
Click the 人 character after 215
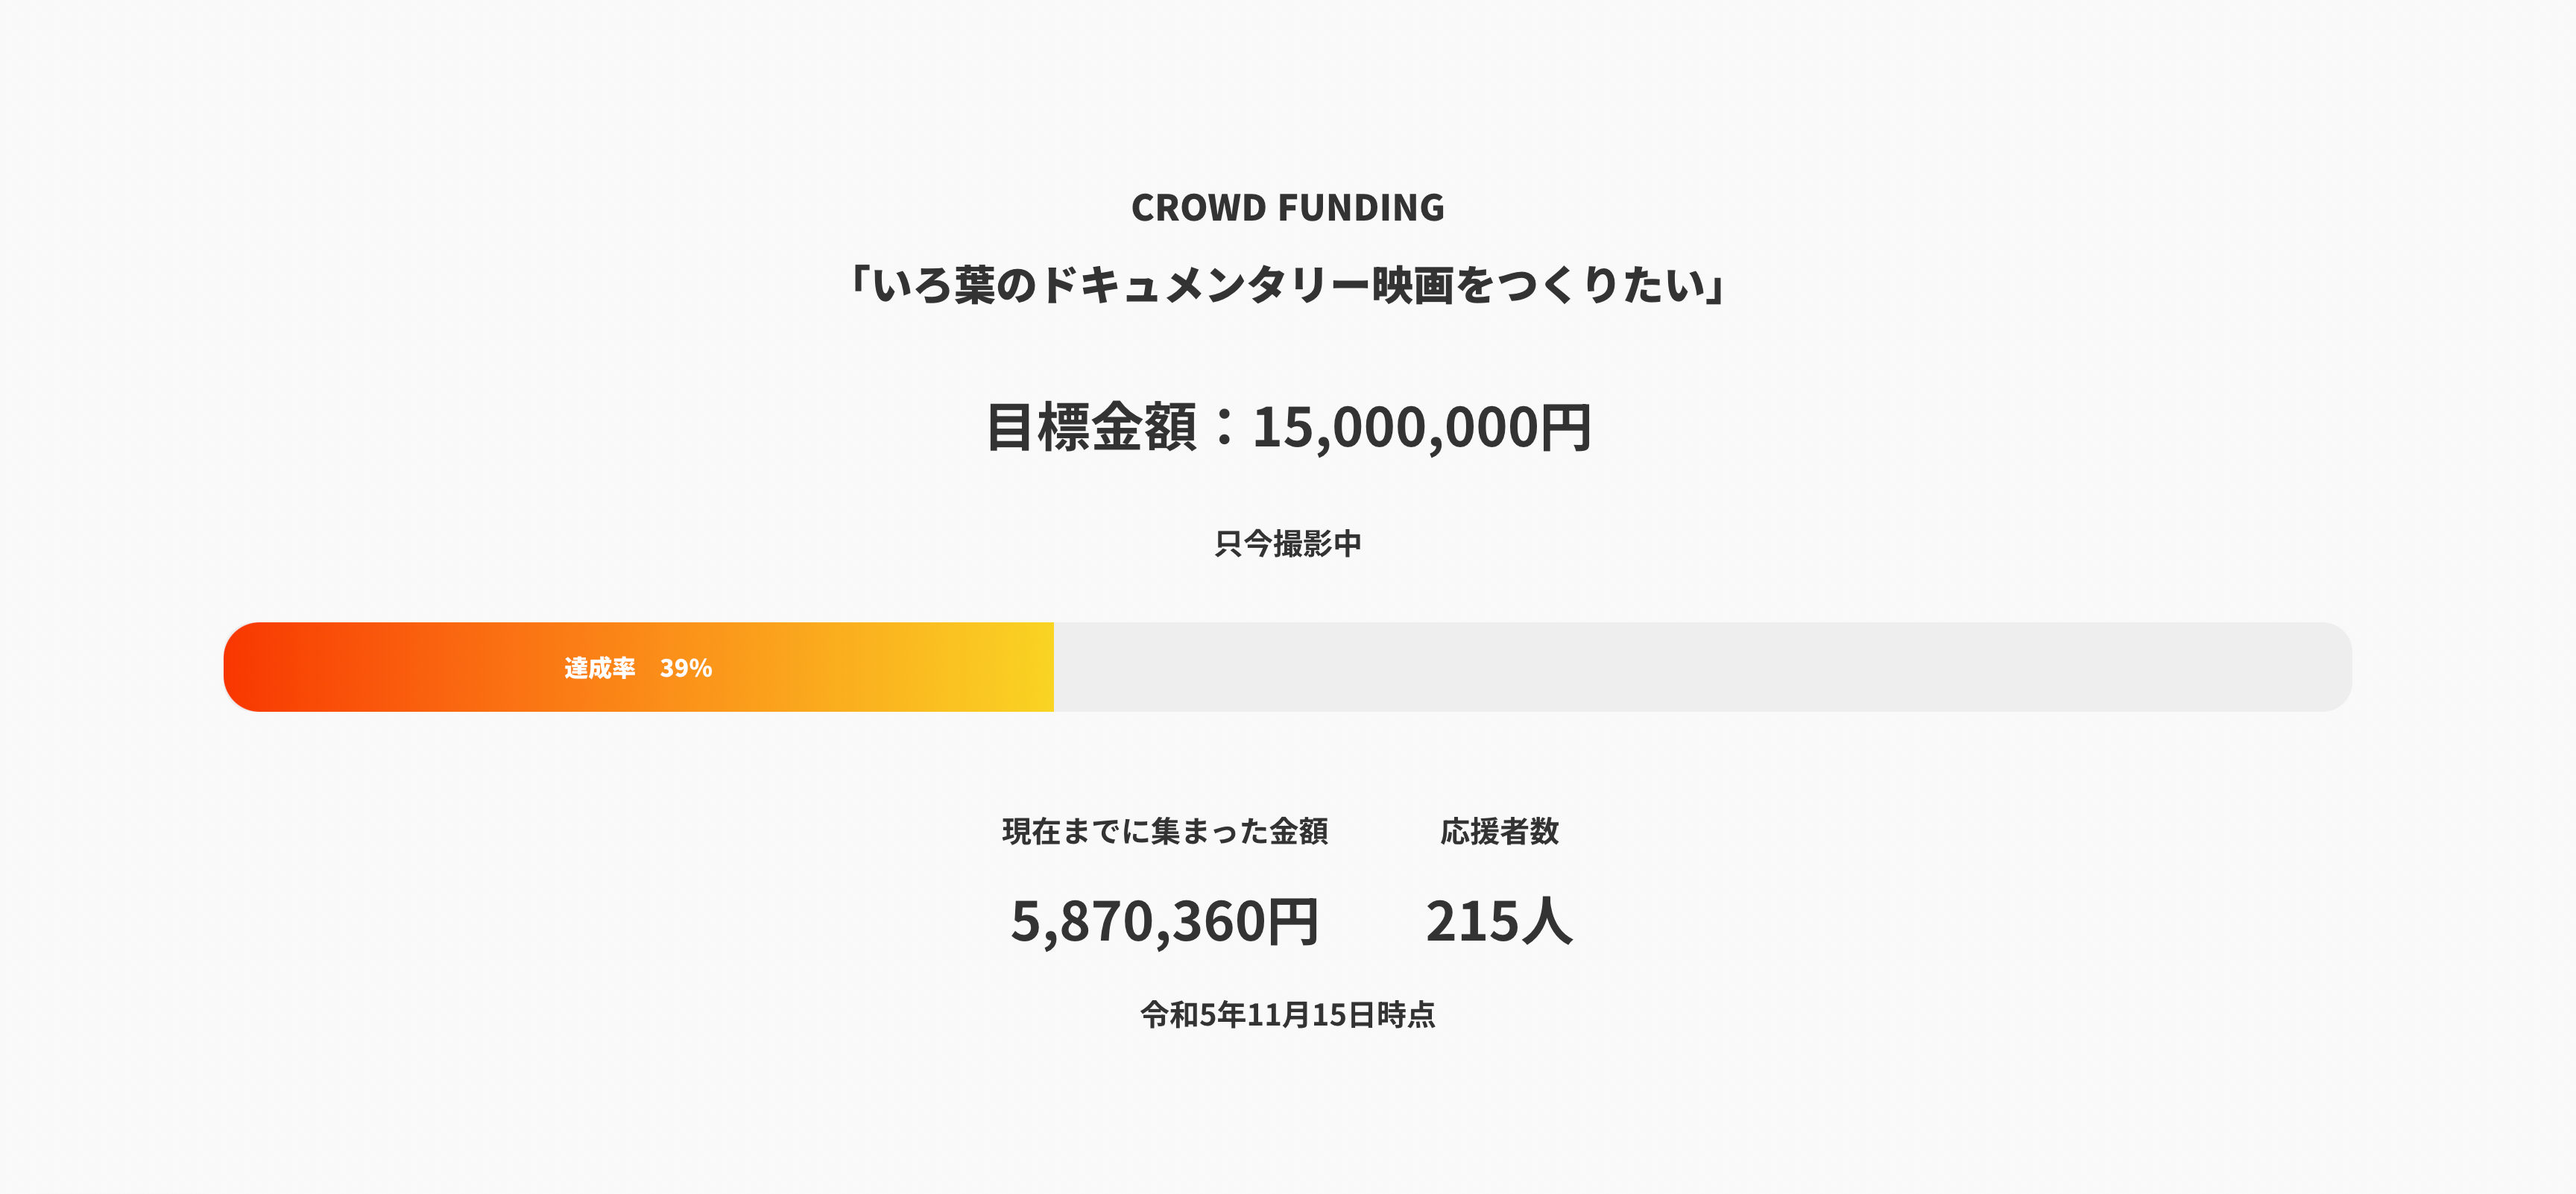click(1547, 920)
